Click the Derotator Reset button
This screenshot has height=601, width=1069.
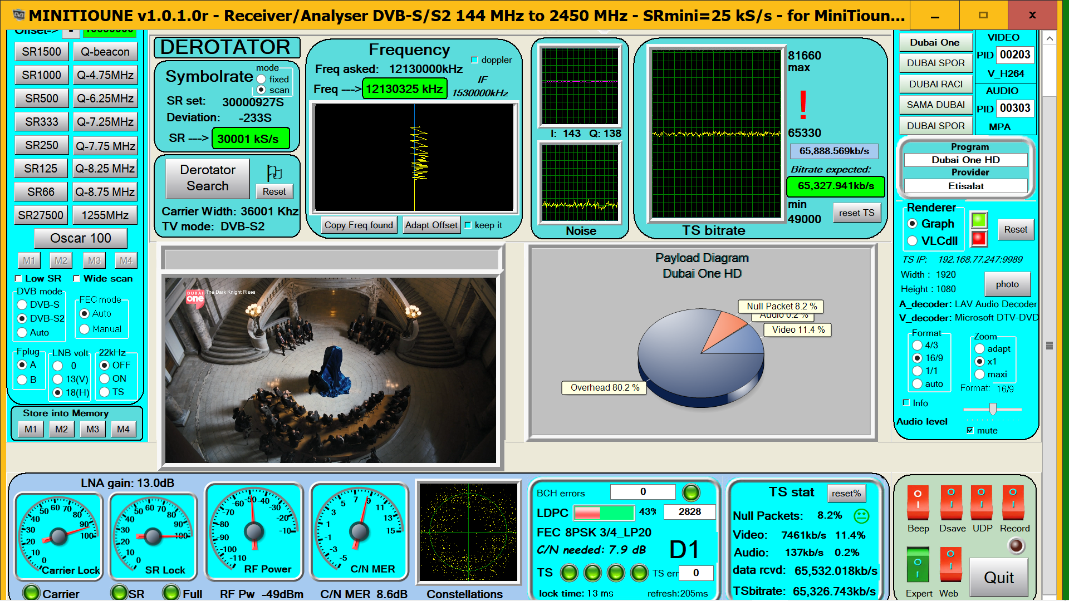tap(274, 191)
